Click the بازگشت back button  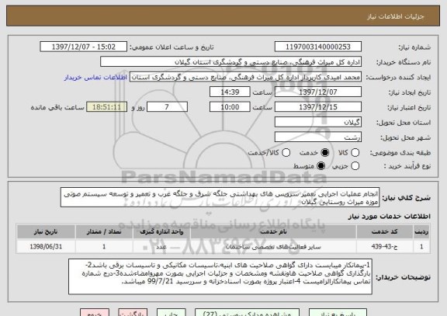click(x=133, y=312)
